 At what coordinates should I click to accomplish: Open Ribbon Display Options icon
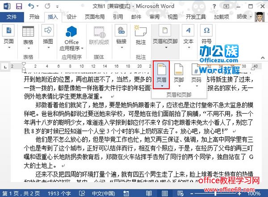[x=226, y=6]
